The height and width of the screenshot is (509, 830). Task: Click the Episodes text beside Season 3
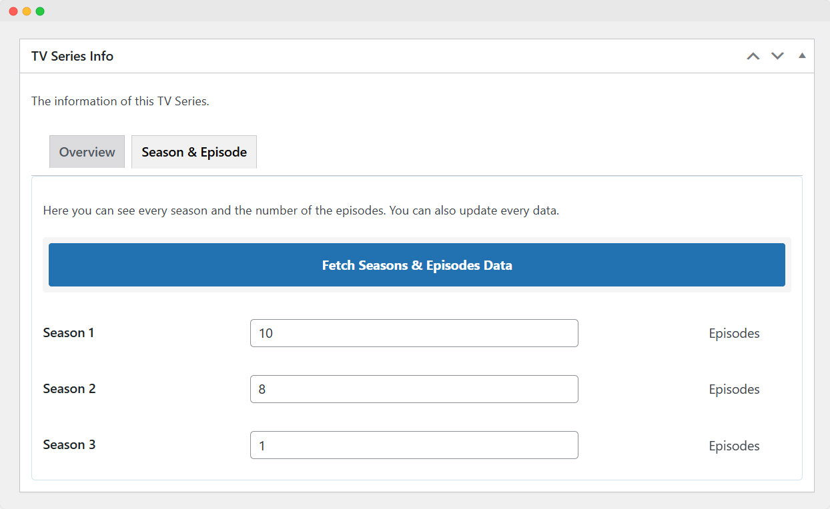(734, 446)
